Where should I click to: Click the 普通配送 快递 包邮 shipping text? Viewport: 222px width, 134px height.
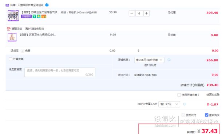click(x=146, y=75)
